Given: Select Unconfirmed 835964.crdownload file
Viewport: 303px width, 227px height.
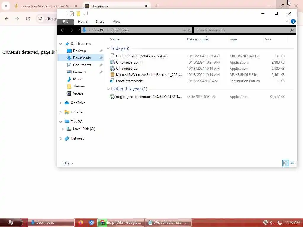Looking at the screenshot, I should pos(142,56).
